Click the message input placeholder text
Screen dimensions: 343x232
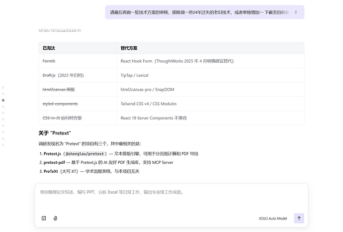point(111,192)
